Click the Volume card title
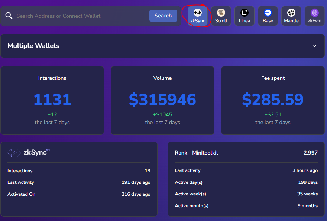Screen dimensions: 327x221 (x=162, y=78)
